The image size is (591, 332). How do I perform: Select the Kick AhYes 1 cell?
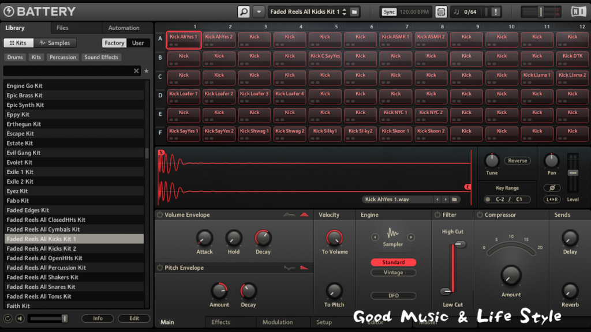click(x=184, y=40)
